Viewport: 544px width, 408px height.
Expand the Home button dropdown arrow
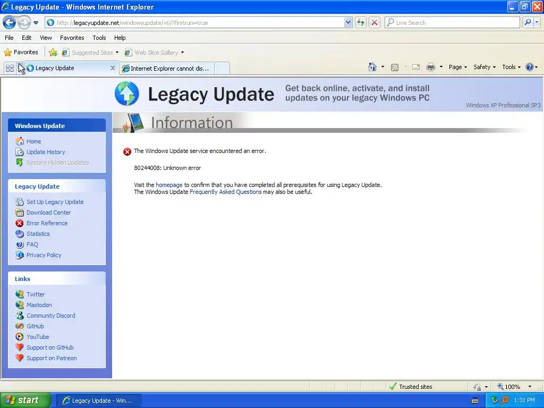pos(382,67)
